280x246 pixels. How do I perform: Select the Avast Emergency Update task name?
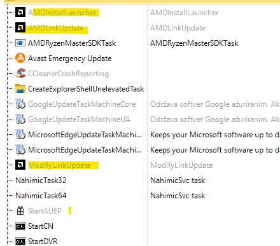[x=70, y=58]
